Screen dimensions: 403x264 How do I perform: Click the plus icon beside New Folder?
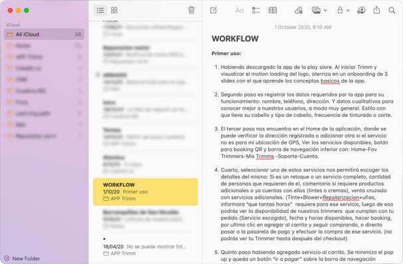tap(7, 258)
